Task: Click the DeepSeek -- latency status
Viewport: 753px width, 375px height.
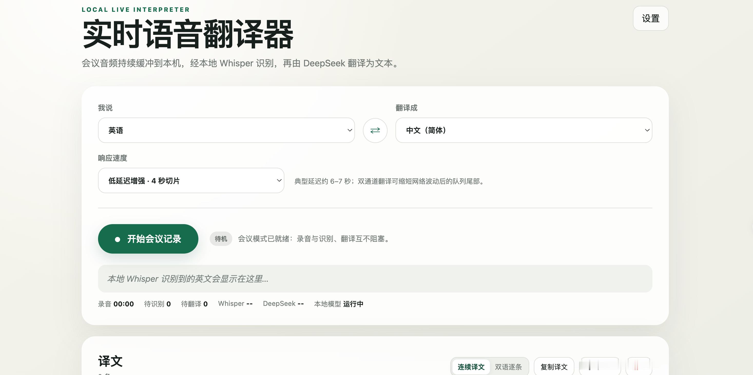Action: [283, 304]
